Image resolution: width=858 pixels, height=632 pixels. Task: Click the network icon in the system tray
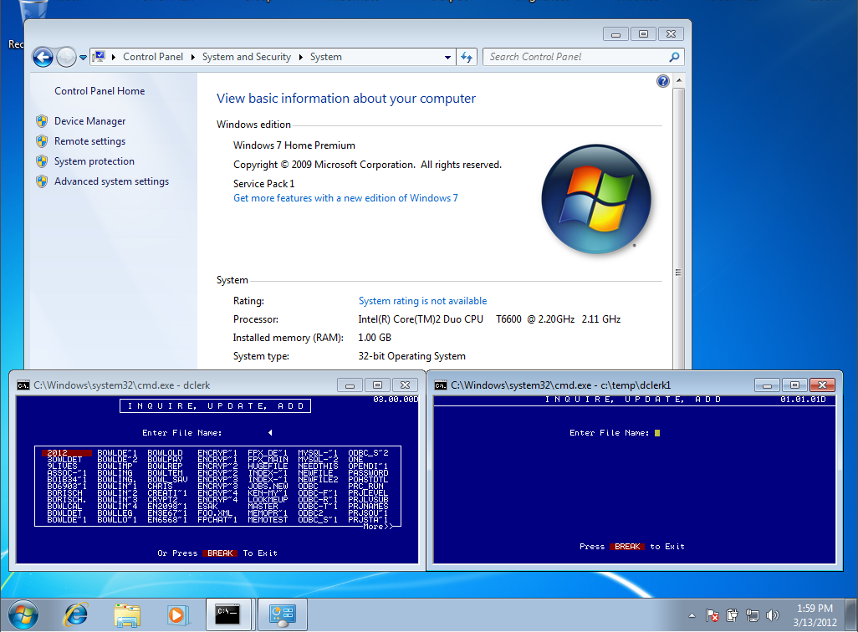click(x=753, y=615)
